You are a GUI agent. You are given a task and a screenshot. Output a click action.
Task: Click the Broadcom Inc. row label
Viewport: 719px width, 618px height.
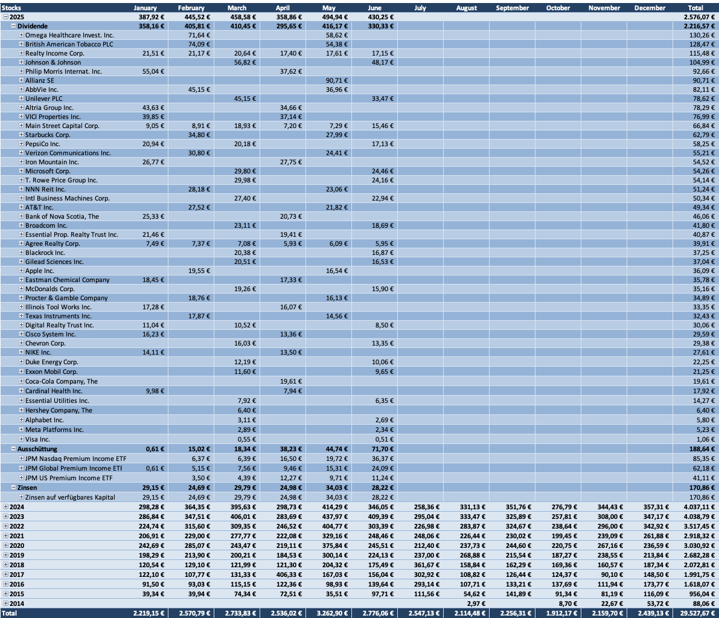[46, 225]
